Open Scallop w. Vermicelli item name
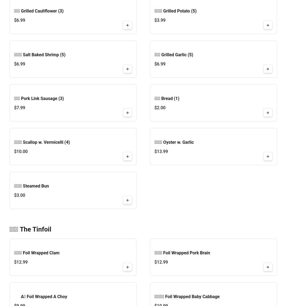Screen dimensions: 285x306 pyautogui.click(x=42, y=142)
